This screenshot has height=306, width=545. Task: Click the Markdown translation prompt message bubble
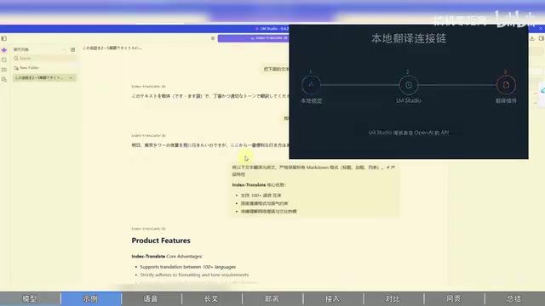[x=314, y=190]
